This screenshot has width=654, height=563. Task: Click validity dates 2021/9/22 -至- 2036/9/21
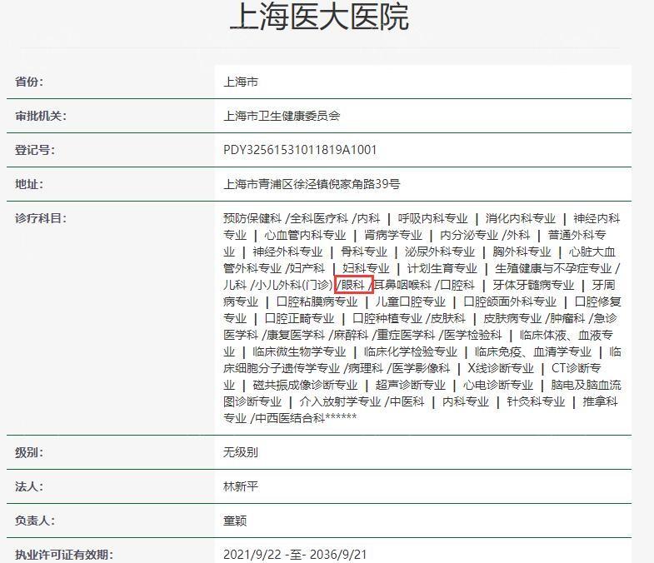[x=295, y=555]
